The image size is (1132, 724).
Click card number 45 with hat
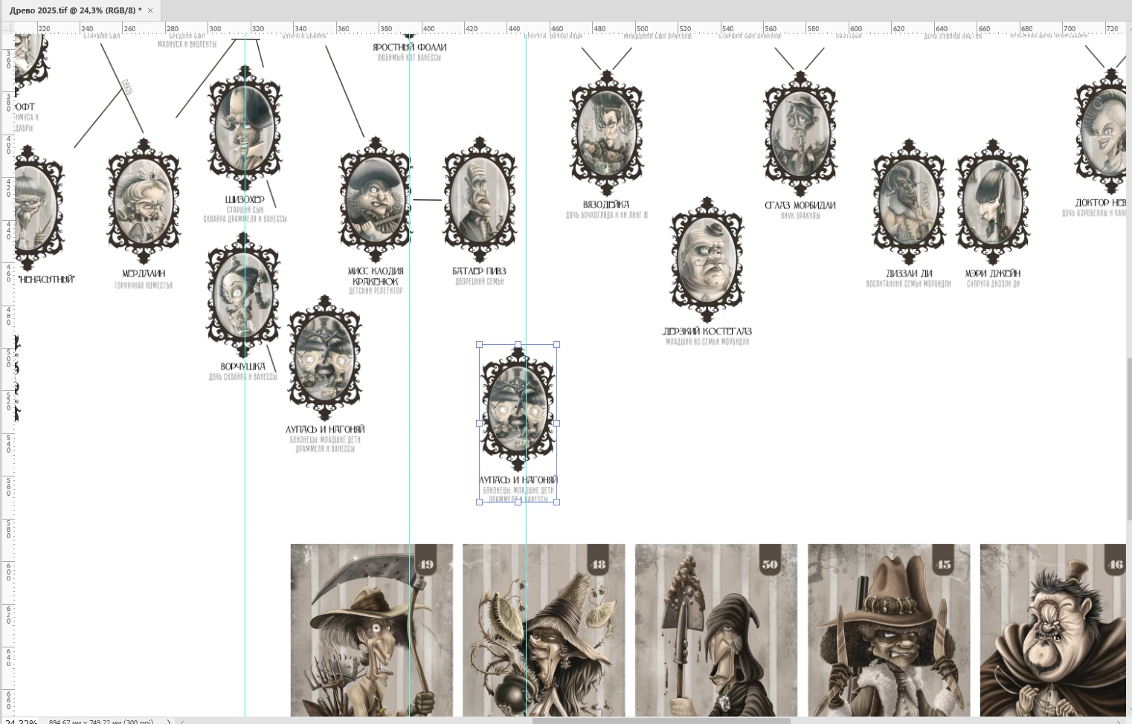pyautogui.click(x=889, y=630)
